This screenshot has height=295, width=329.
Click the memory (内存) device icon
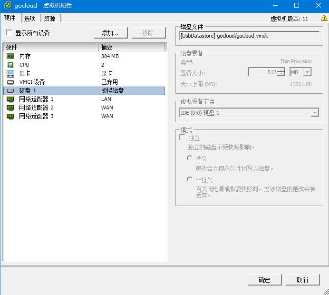point(10,56)
